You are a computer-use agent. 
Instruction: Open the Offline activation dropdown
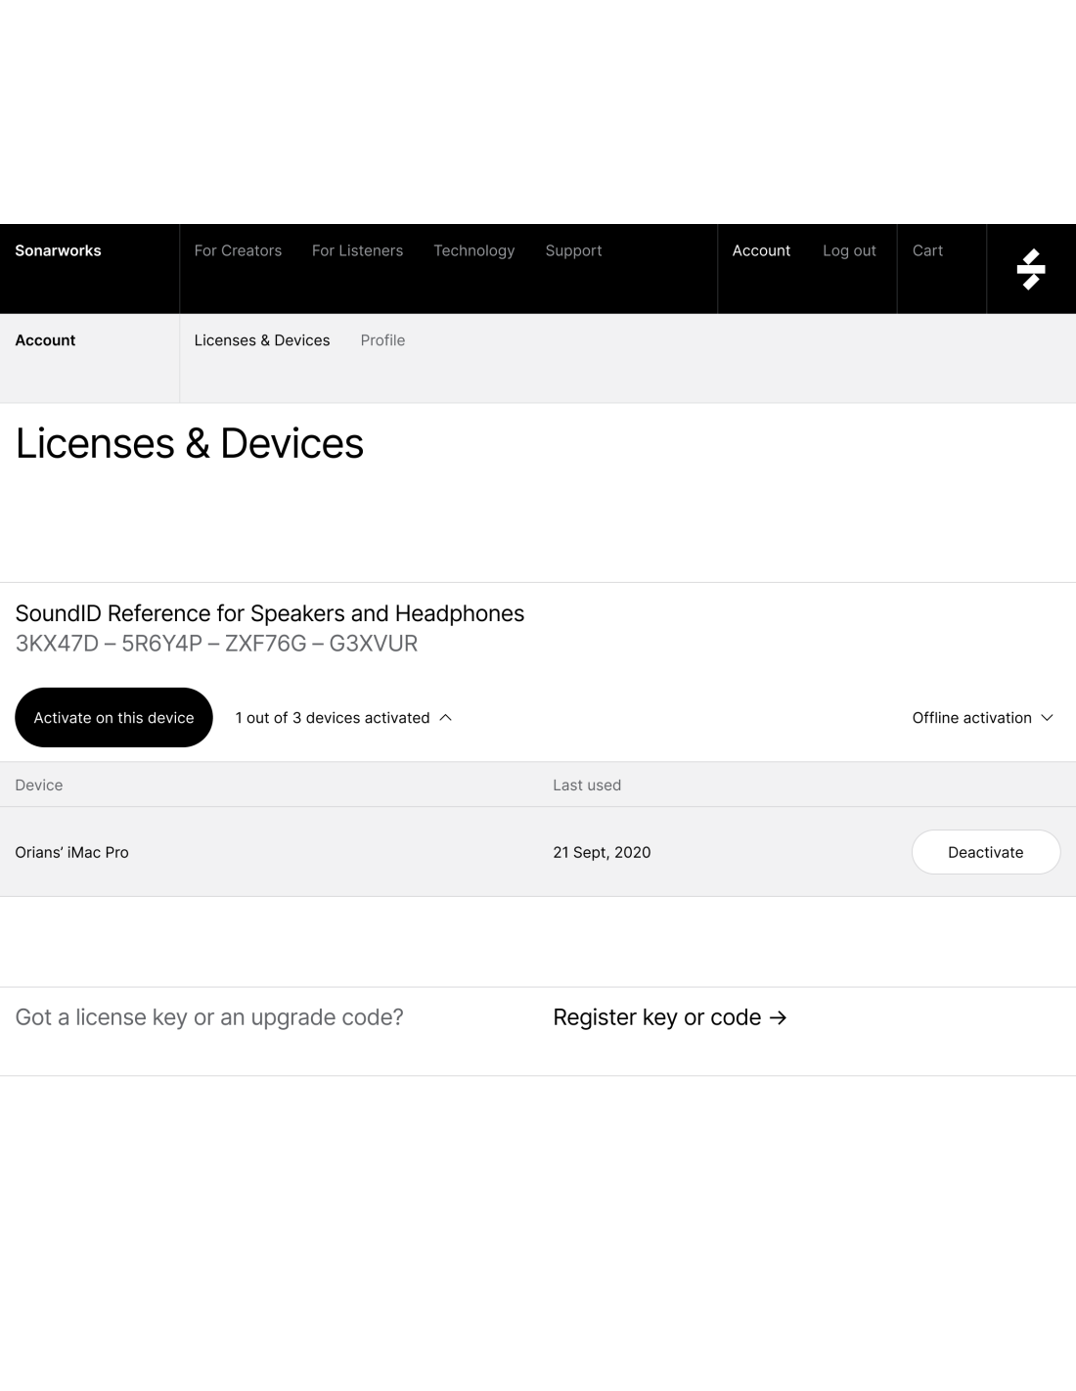[x=982, y=718]
